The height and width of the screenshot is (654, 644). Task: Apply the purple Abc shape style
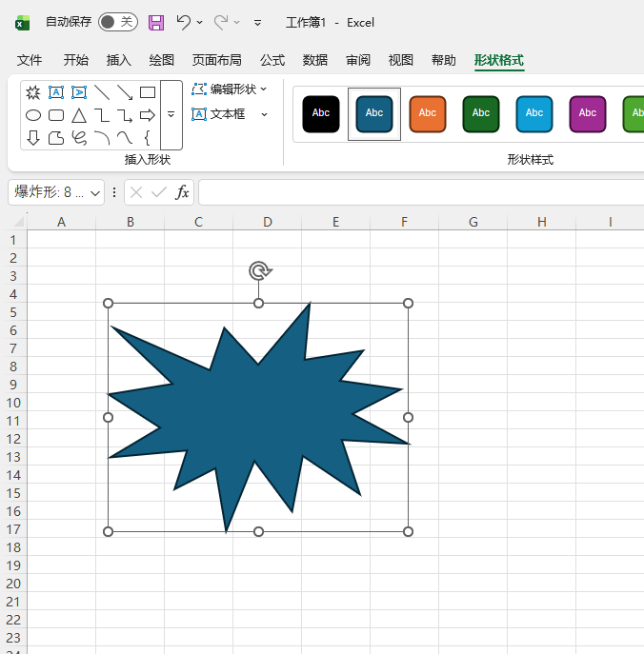click(588, 114)
